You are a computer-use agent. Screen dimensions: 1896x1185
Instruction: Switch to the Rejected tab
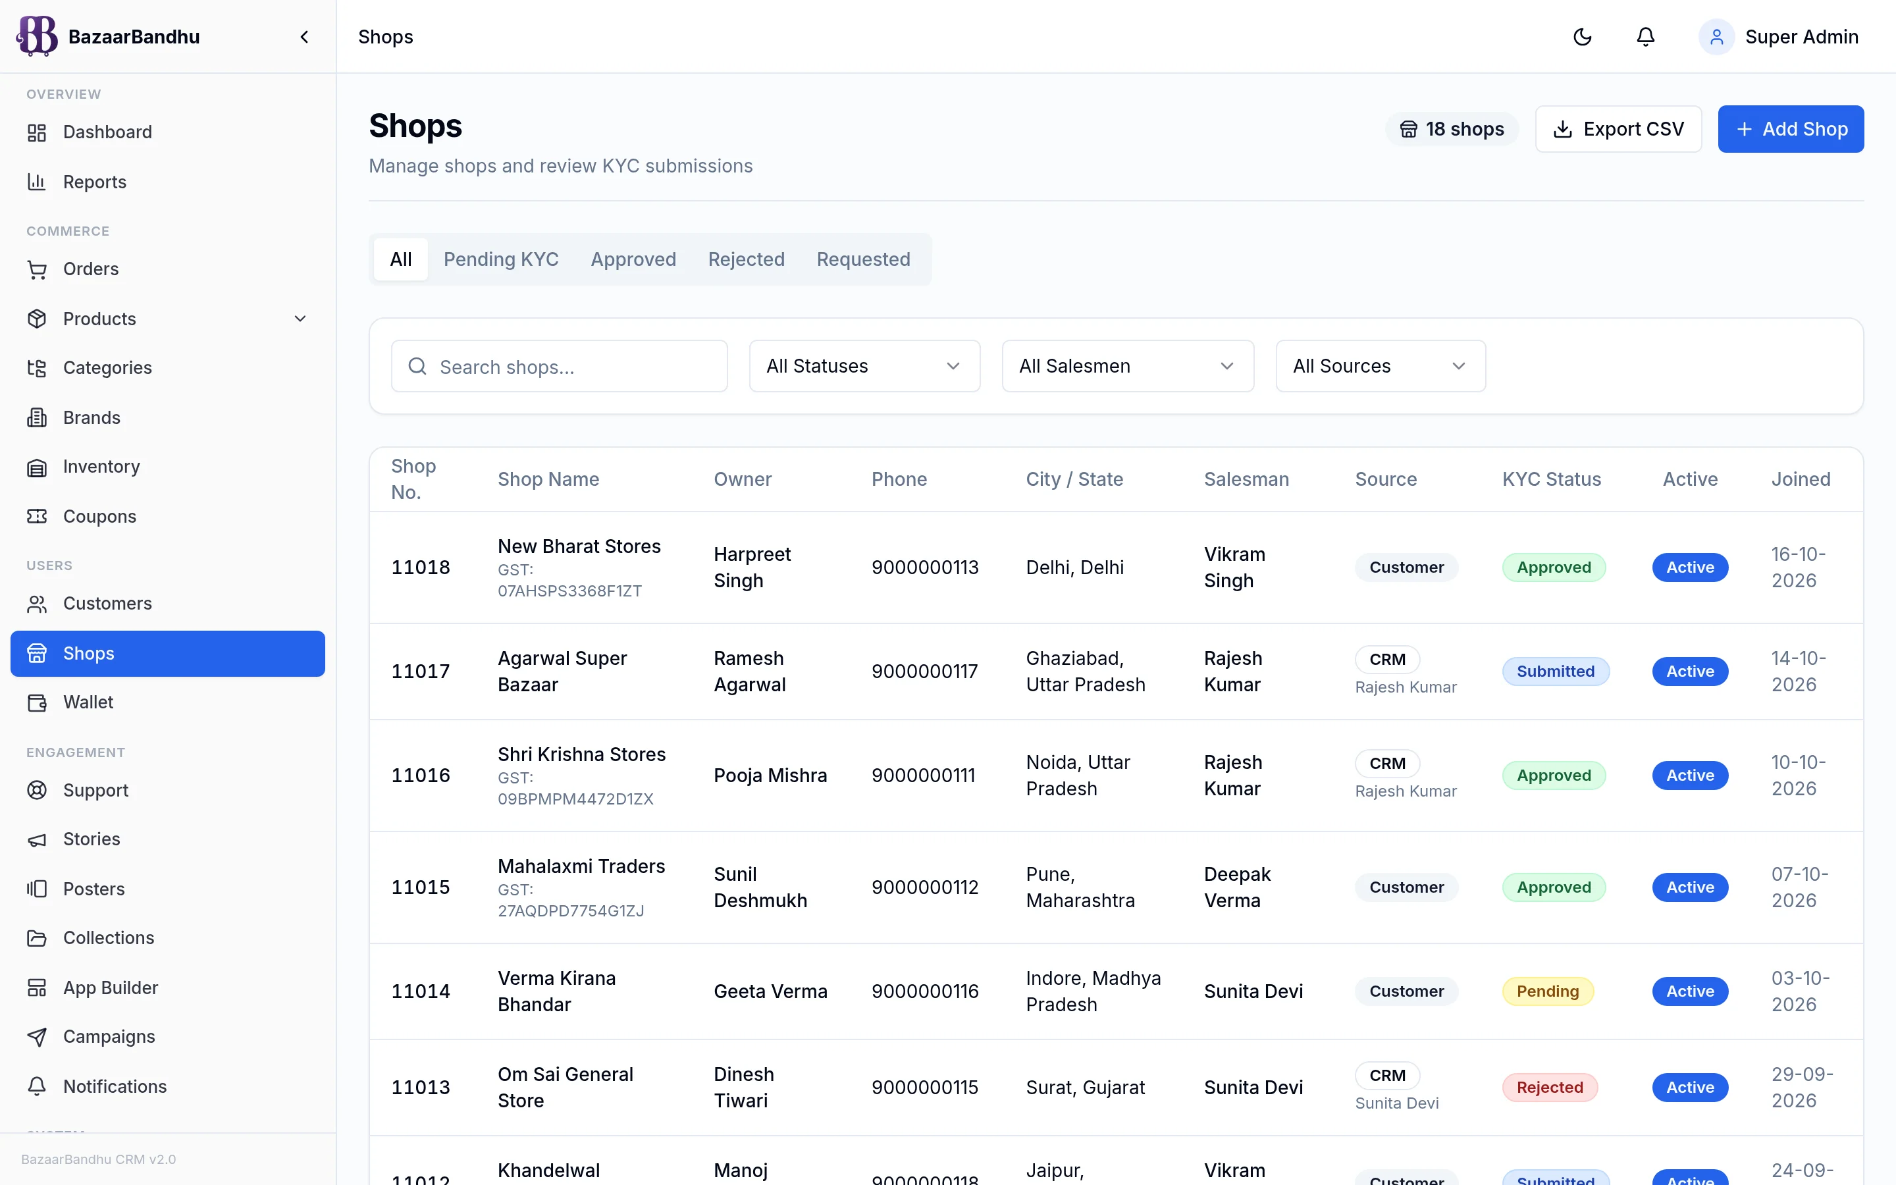pos(746,259)
